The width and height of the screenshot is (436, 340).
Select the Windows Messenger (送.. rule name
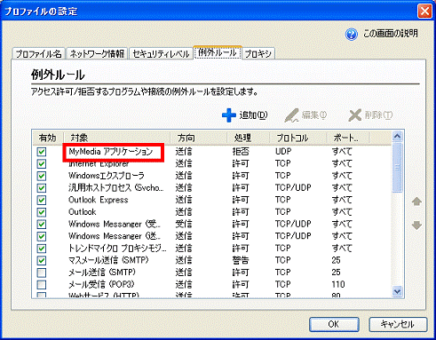tap(115, 236)
